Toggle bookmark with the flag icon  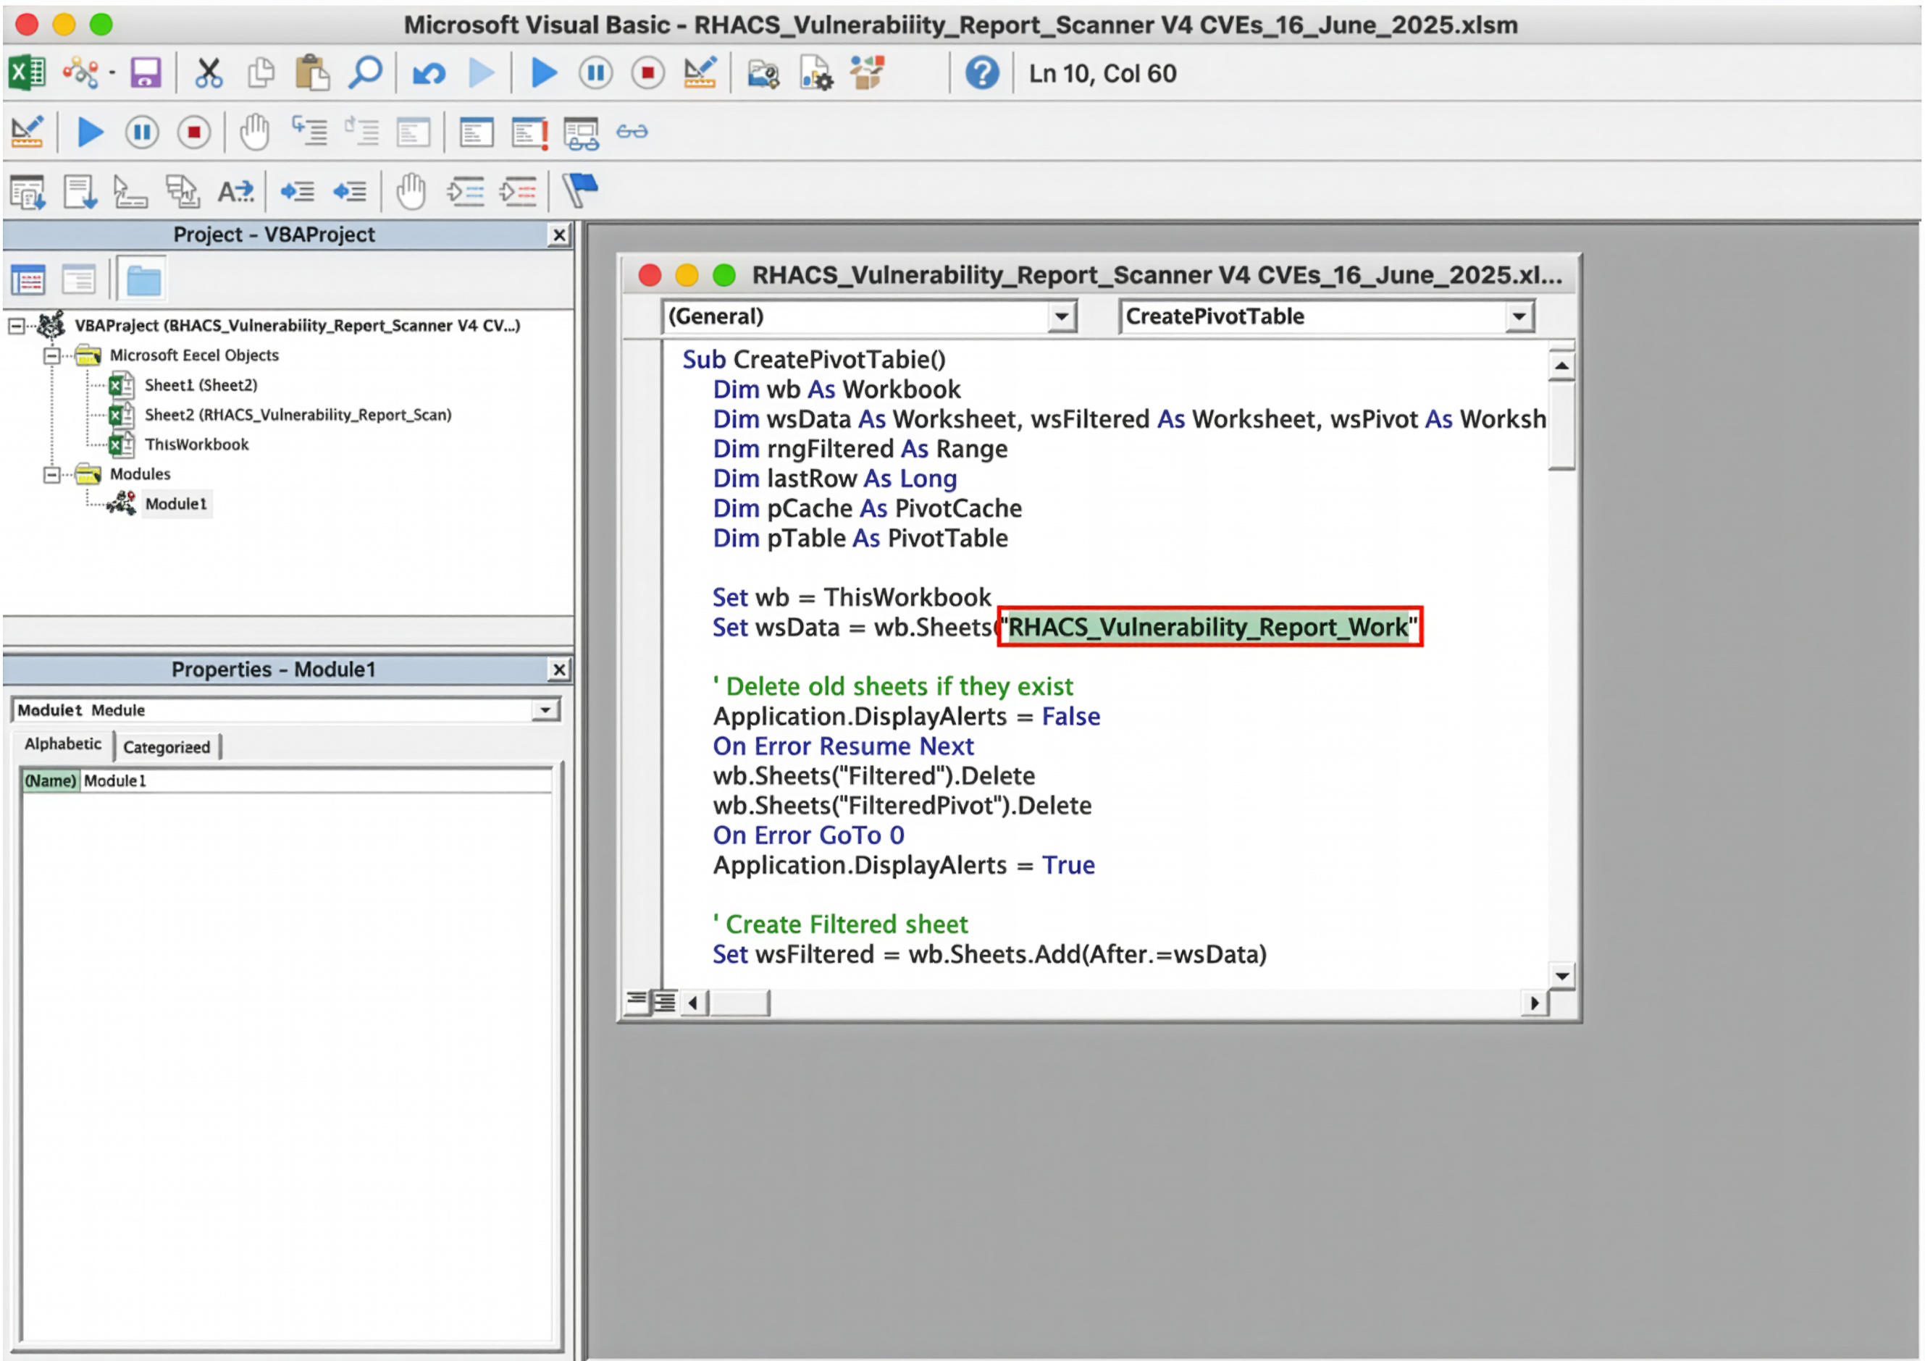click(x=580, y=190)
